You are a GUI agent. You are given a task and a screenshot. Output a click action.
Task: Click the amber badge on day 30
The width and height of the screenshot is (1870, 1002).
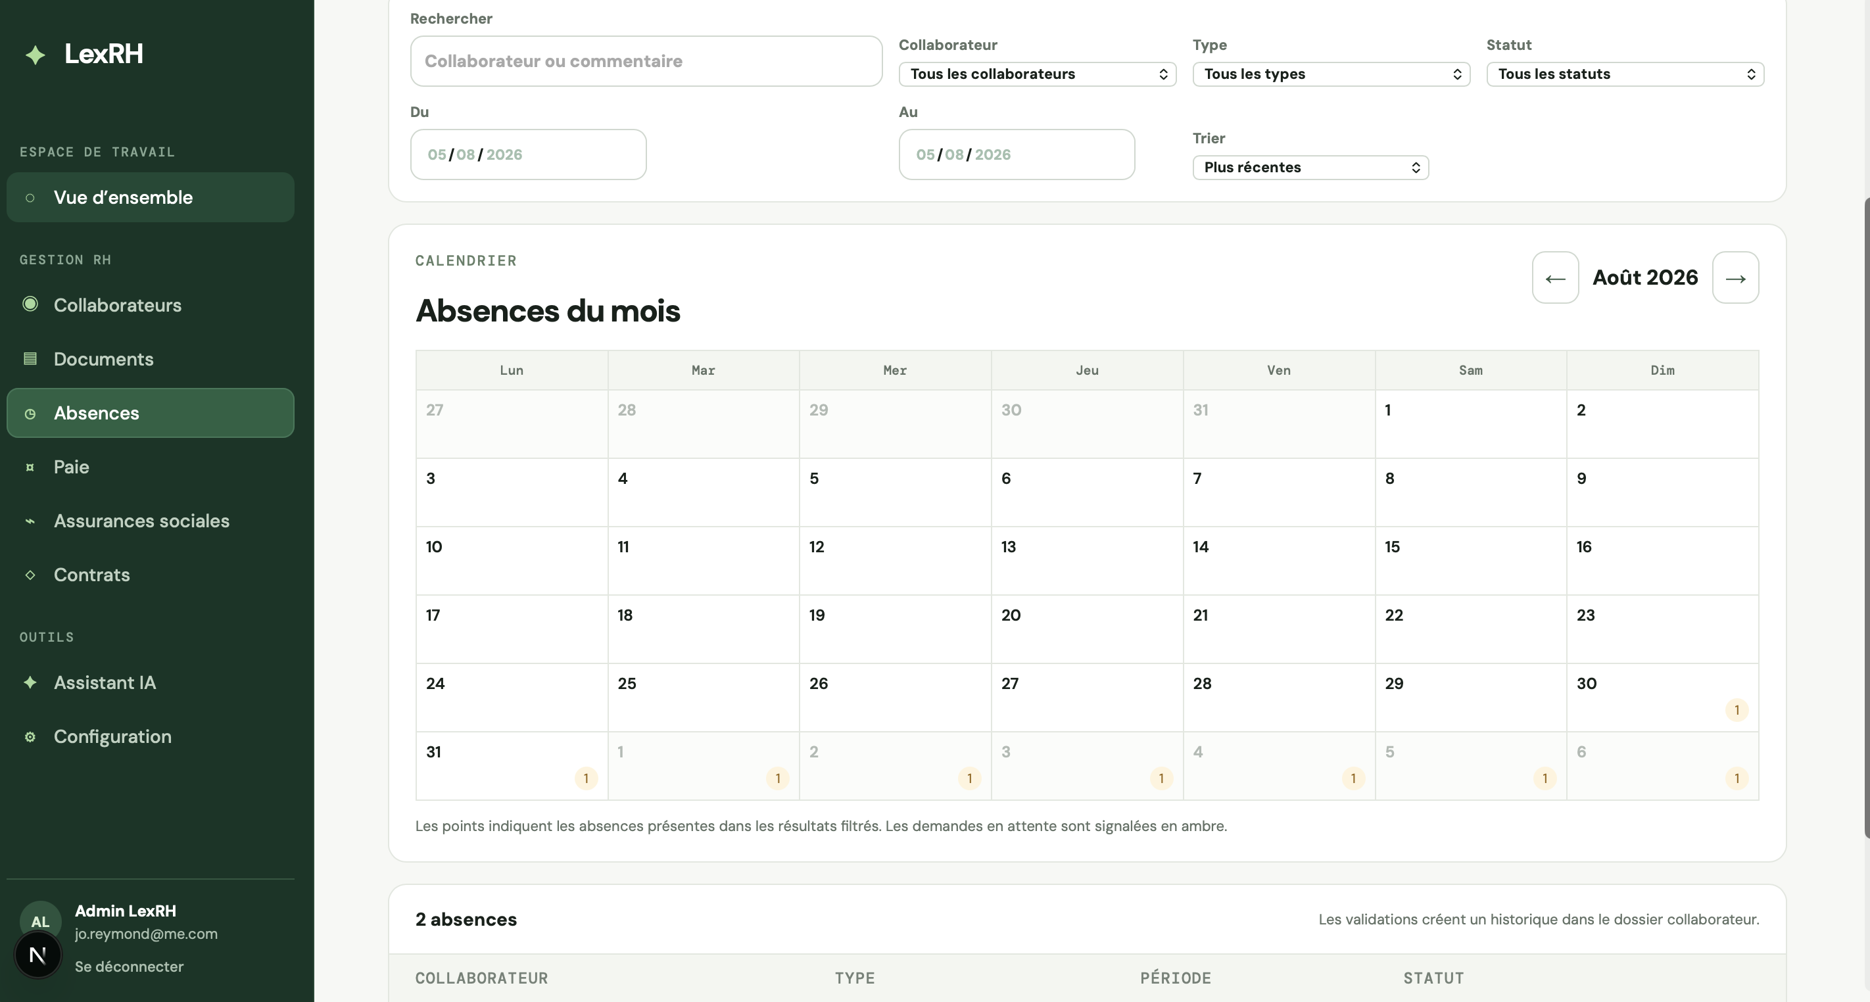(x=1737, y=710)
